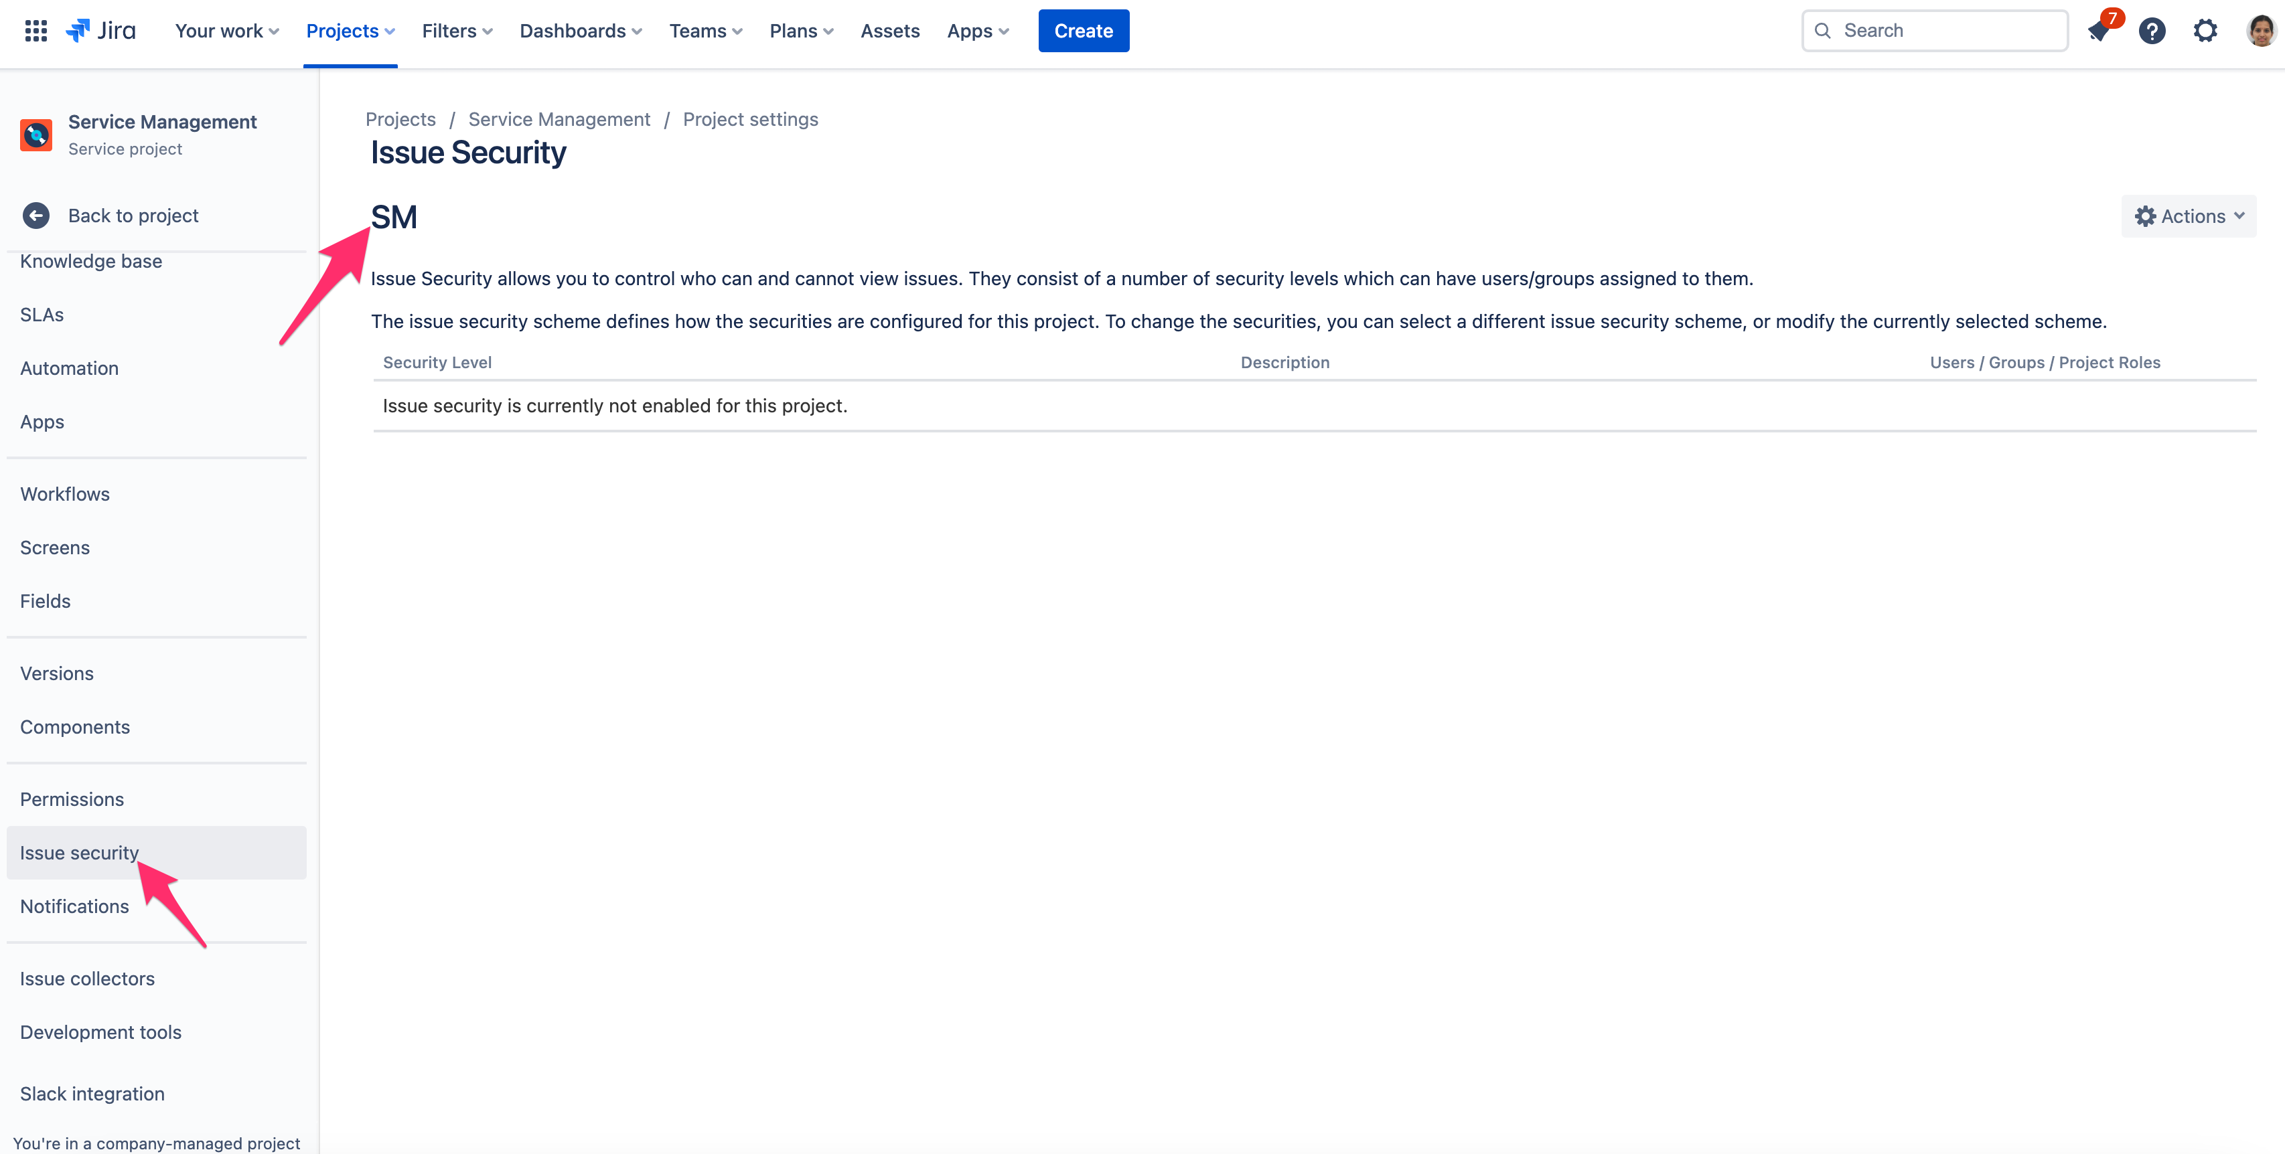Click the Create button

[x=1083, y=31]
